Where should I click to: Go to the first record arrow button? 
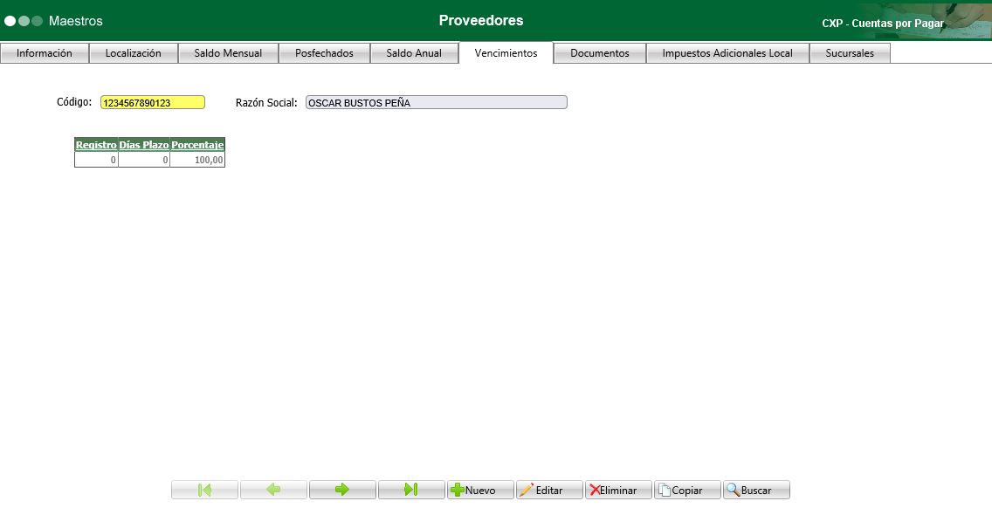point(204,490)
